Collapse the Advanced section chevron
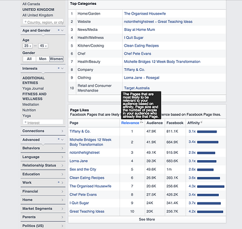Screen dimensions: 242x229 [x=62, y=140]
